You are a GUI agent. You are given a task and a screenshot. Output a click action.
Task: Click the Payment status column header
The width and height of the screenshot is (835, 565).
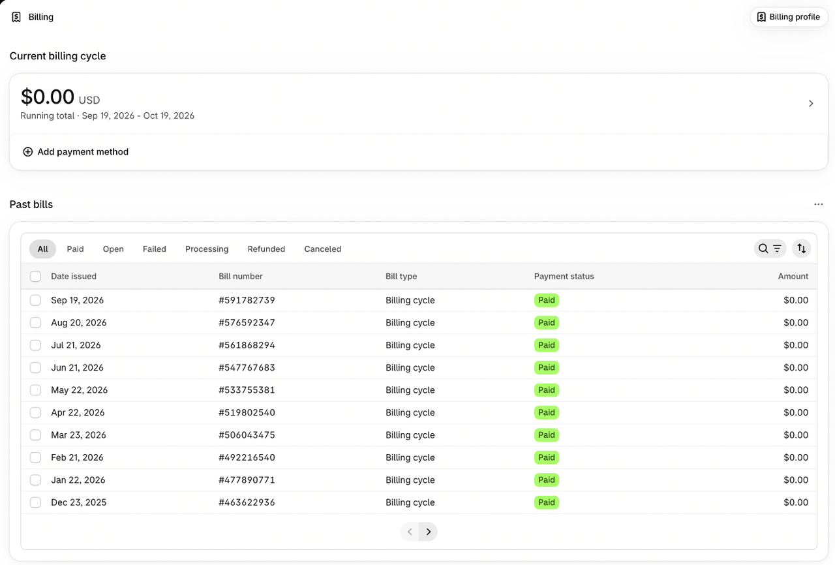[564, 277]
